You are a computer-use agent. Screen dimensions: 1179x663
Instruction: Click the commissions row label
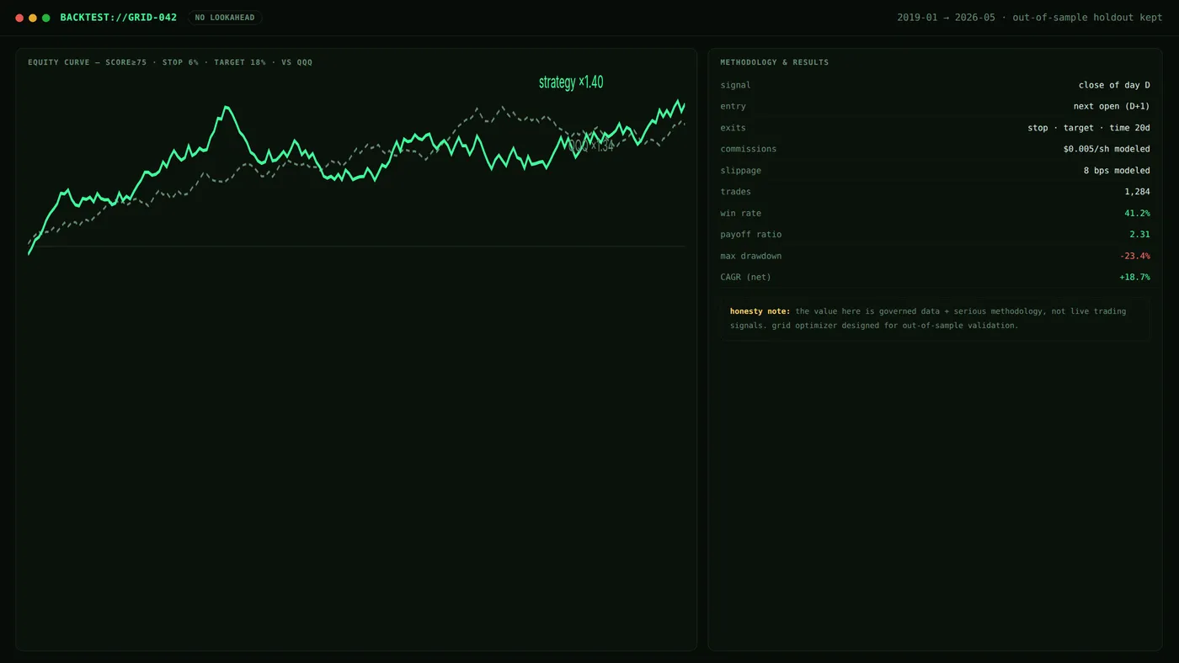(748, 149)
